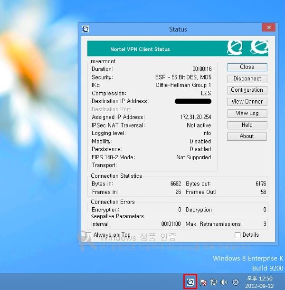Click the Encryption errors value 0

coord(180,210)
